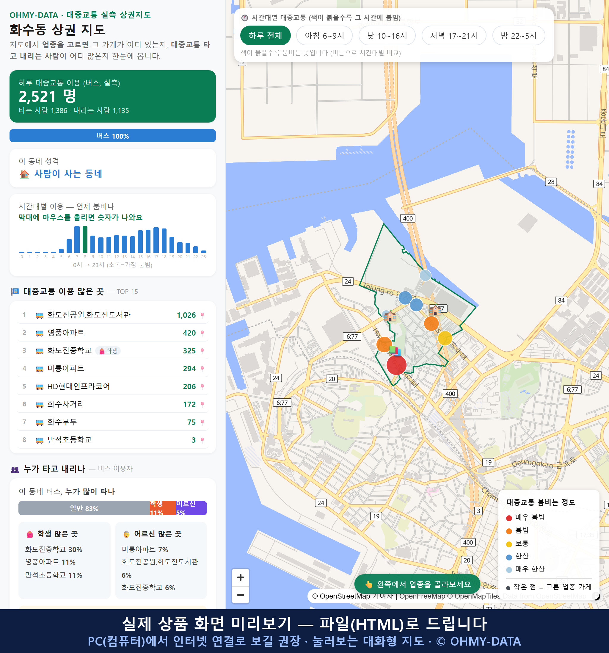Zoom out the map with minus button
The height and width of the screenshot is (653, 609).
tap(240, 595)
